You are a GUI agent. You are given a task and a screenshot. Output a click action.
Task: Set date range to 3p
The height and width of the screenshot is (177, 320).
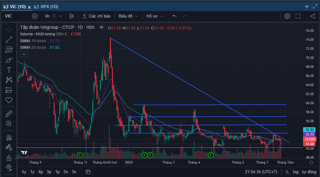[49, 172]
